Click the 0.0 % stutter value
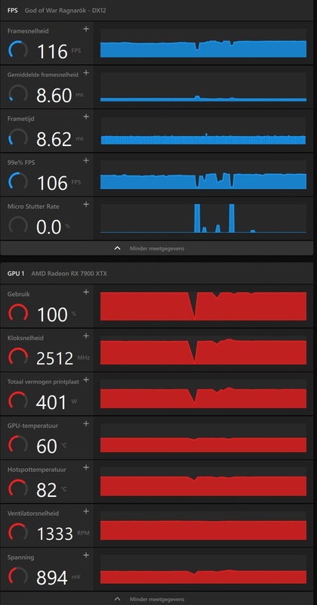Viewport: 317px width, 605px height. point(49,227)
